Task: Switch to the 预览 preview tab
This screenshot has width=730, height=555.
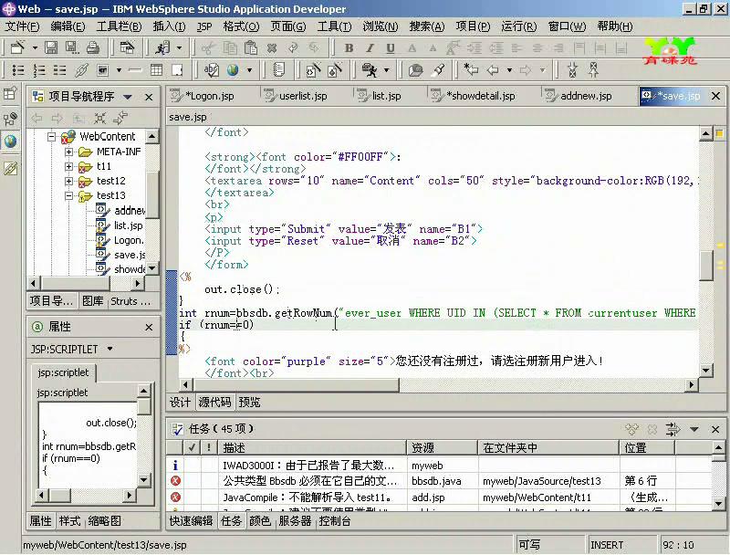Action: tap(249, 403)
